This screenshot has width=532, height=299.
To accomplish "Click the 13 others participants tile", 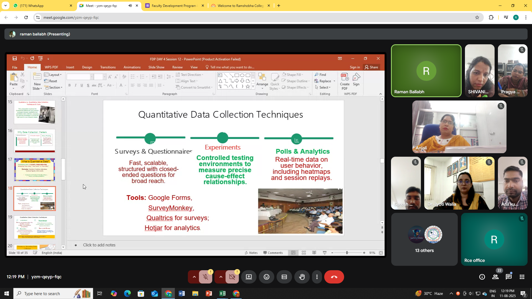I will [424, 239].
